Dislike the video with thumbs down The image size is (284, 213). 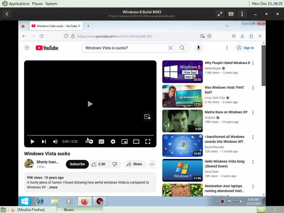pyautogui.click(x=115, y=164)
